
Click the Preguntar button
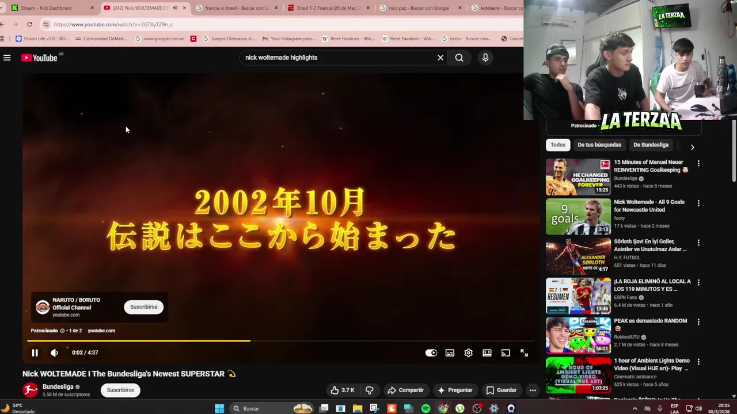pos(455,390)
